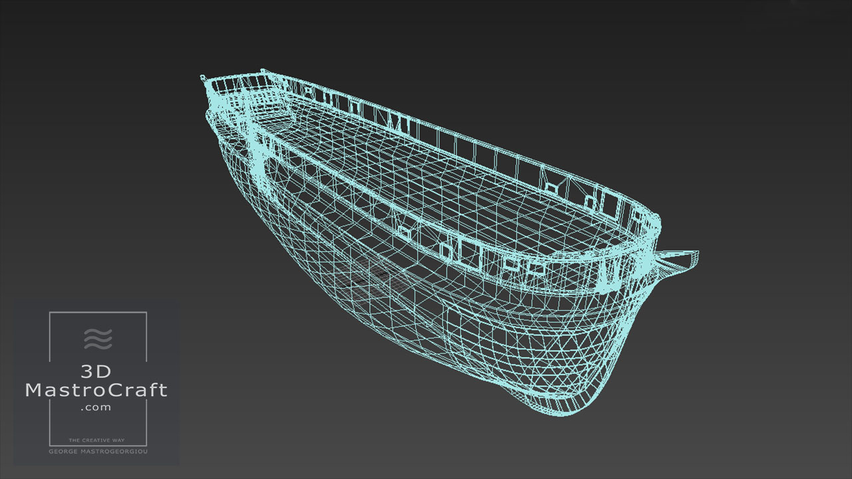Click the top edge of the logo frame
This screenshot has height=479, width=852.
click(98, 312)
